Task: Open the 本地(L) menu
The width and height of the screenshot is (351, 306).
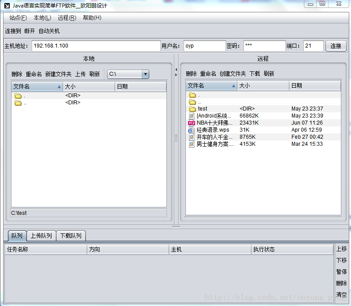Action: pyautogui.click(x=42, y=18)
